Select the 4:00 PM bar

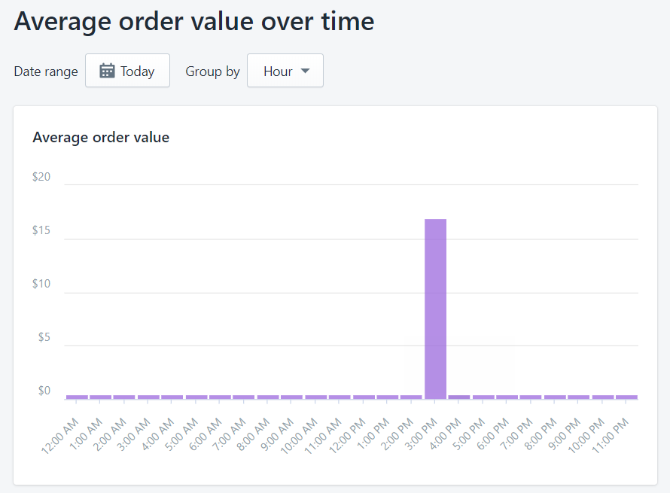pos(459,397)
